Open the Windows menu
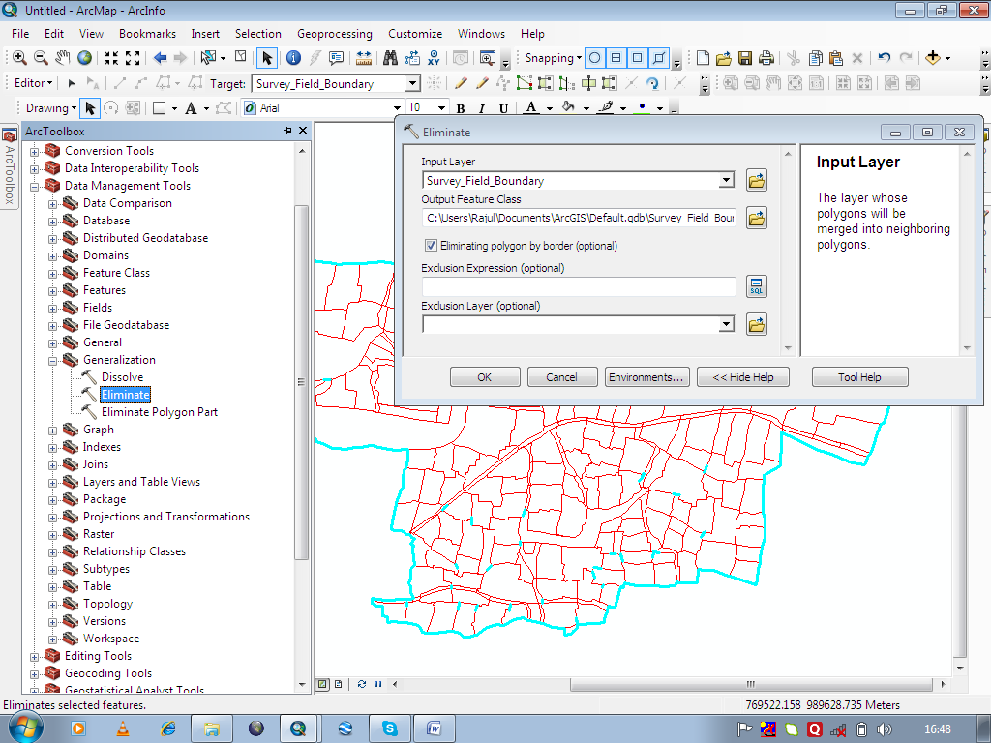This screenshot has width=991, height=743. pyautogui.click(x=481, y=34)
